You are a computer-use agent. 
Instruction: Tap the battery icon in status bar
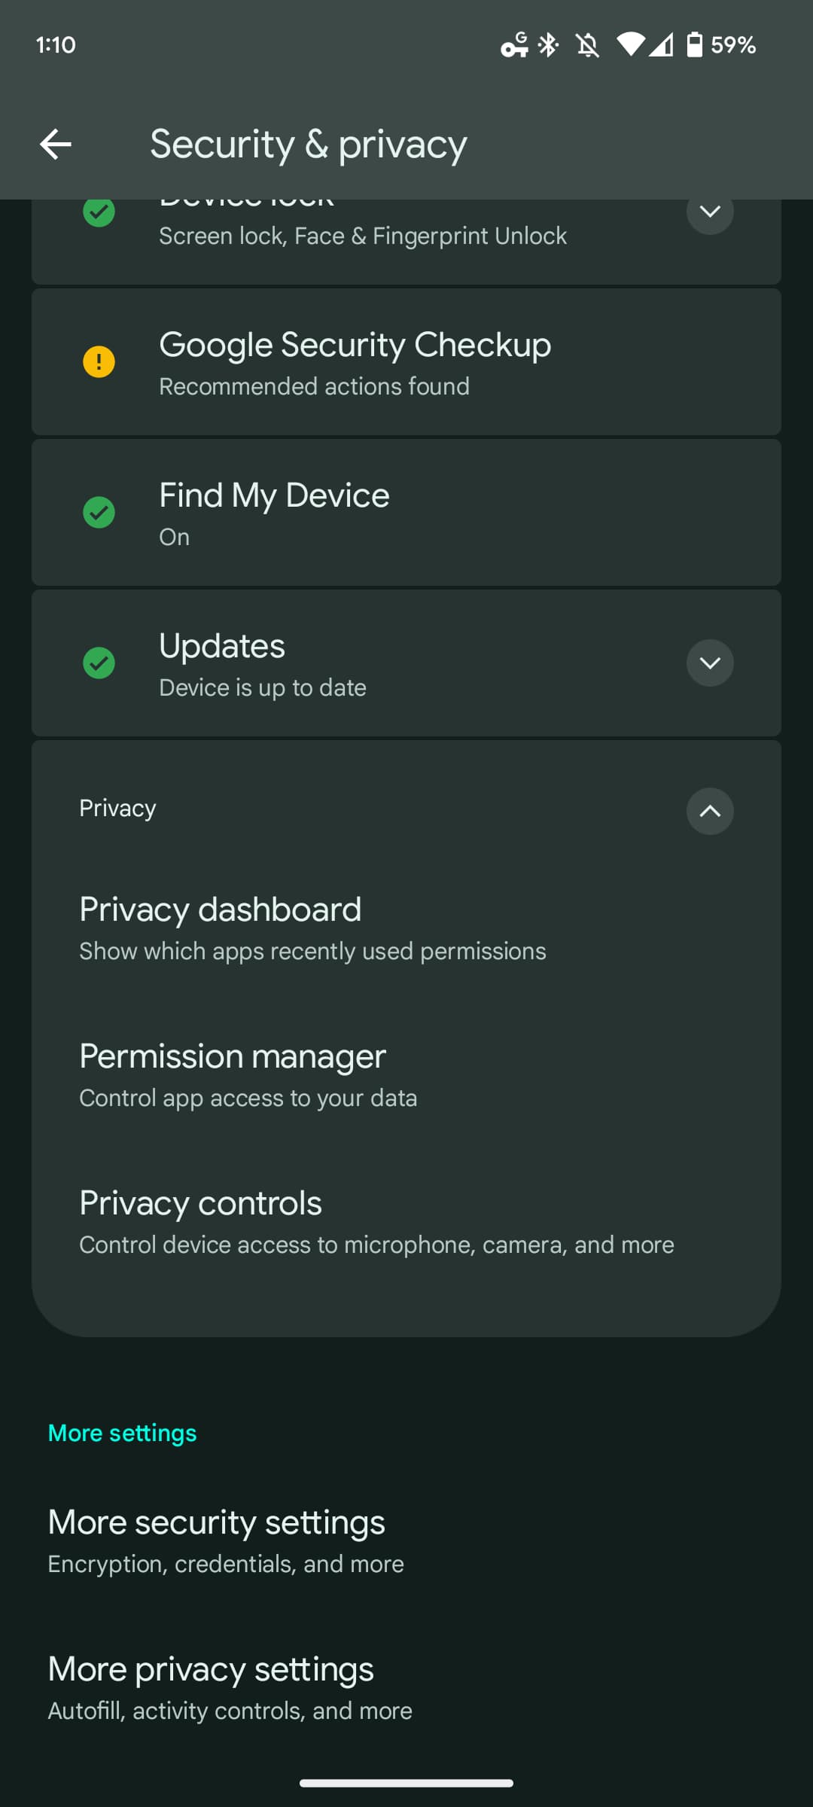pyautogui.click(x=694, y=45)
